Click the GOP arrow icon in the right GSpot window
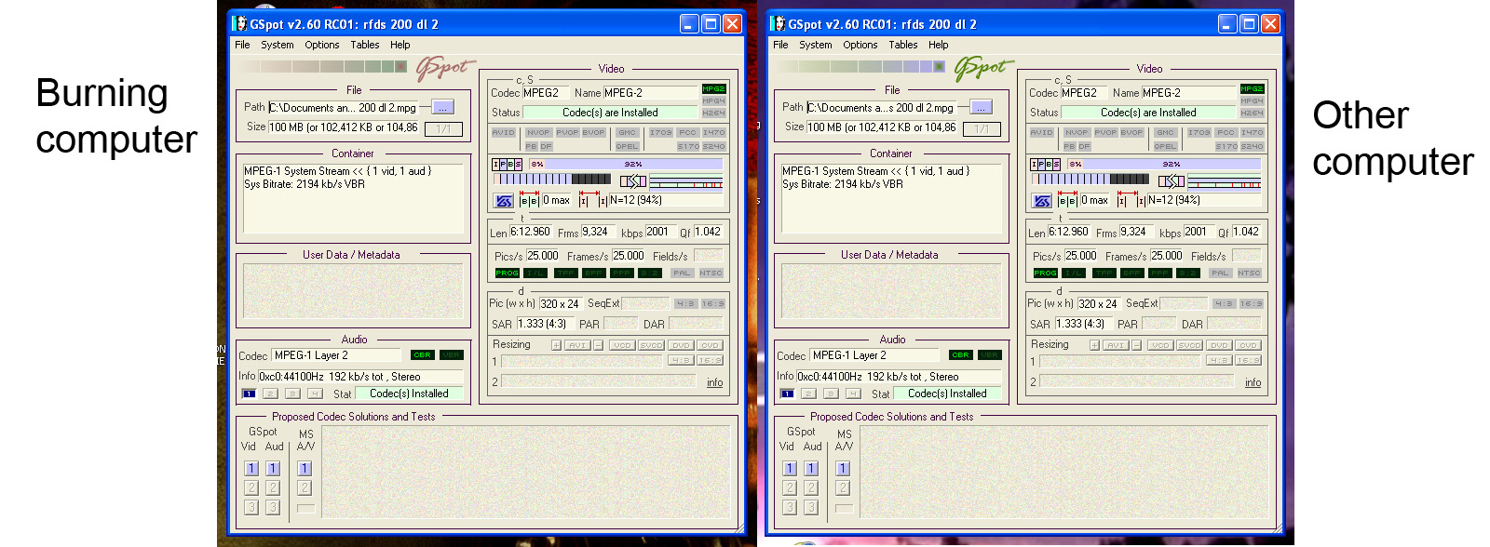The image size is (1490, 547). [1172, 180]
